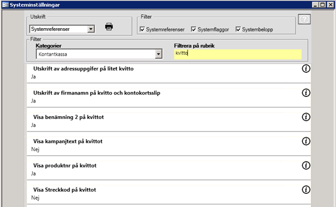The width and height of the screenshot is (336, 207).
Task: Select the Visa kampanjtext på kvittot heading
Action: 68,141
